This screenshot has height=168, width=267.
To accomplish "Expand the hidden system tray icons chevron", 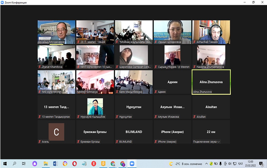I will pyautogui.click(x=207, y=164).
